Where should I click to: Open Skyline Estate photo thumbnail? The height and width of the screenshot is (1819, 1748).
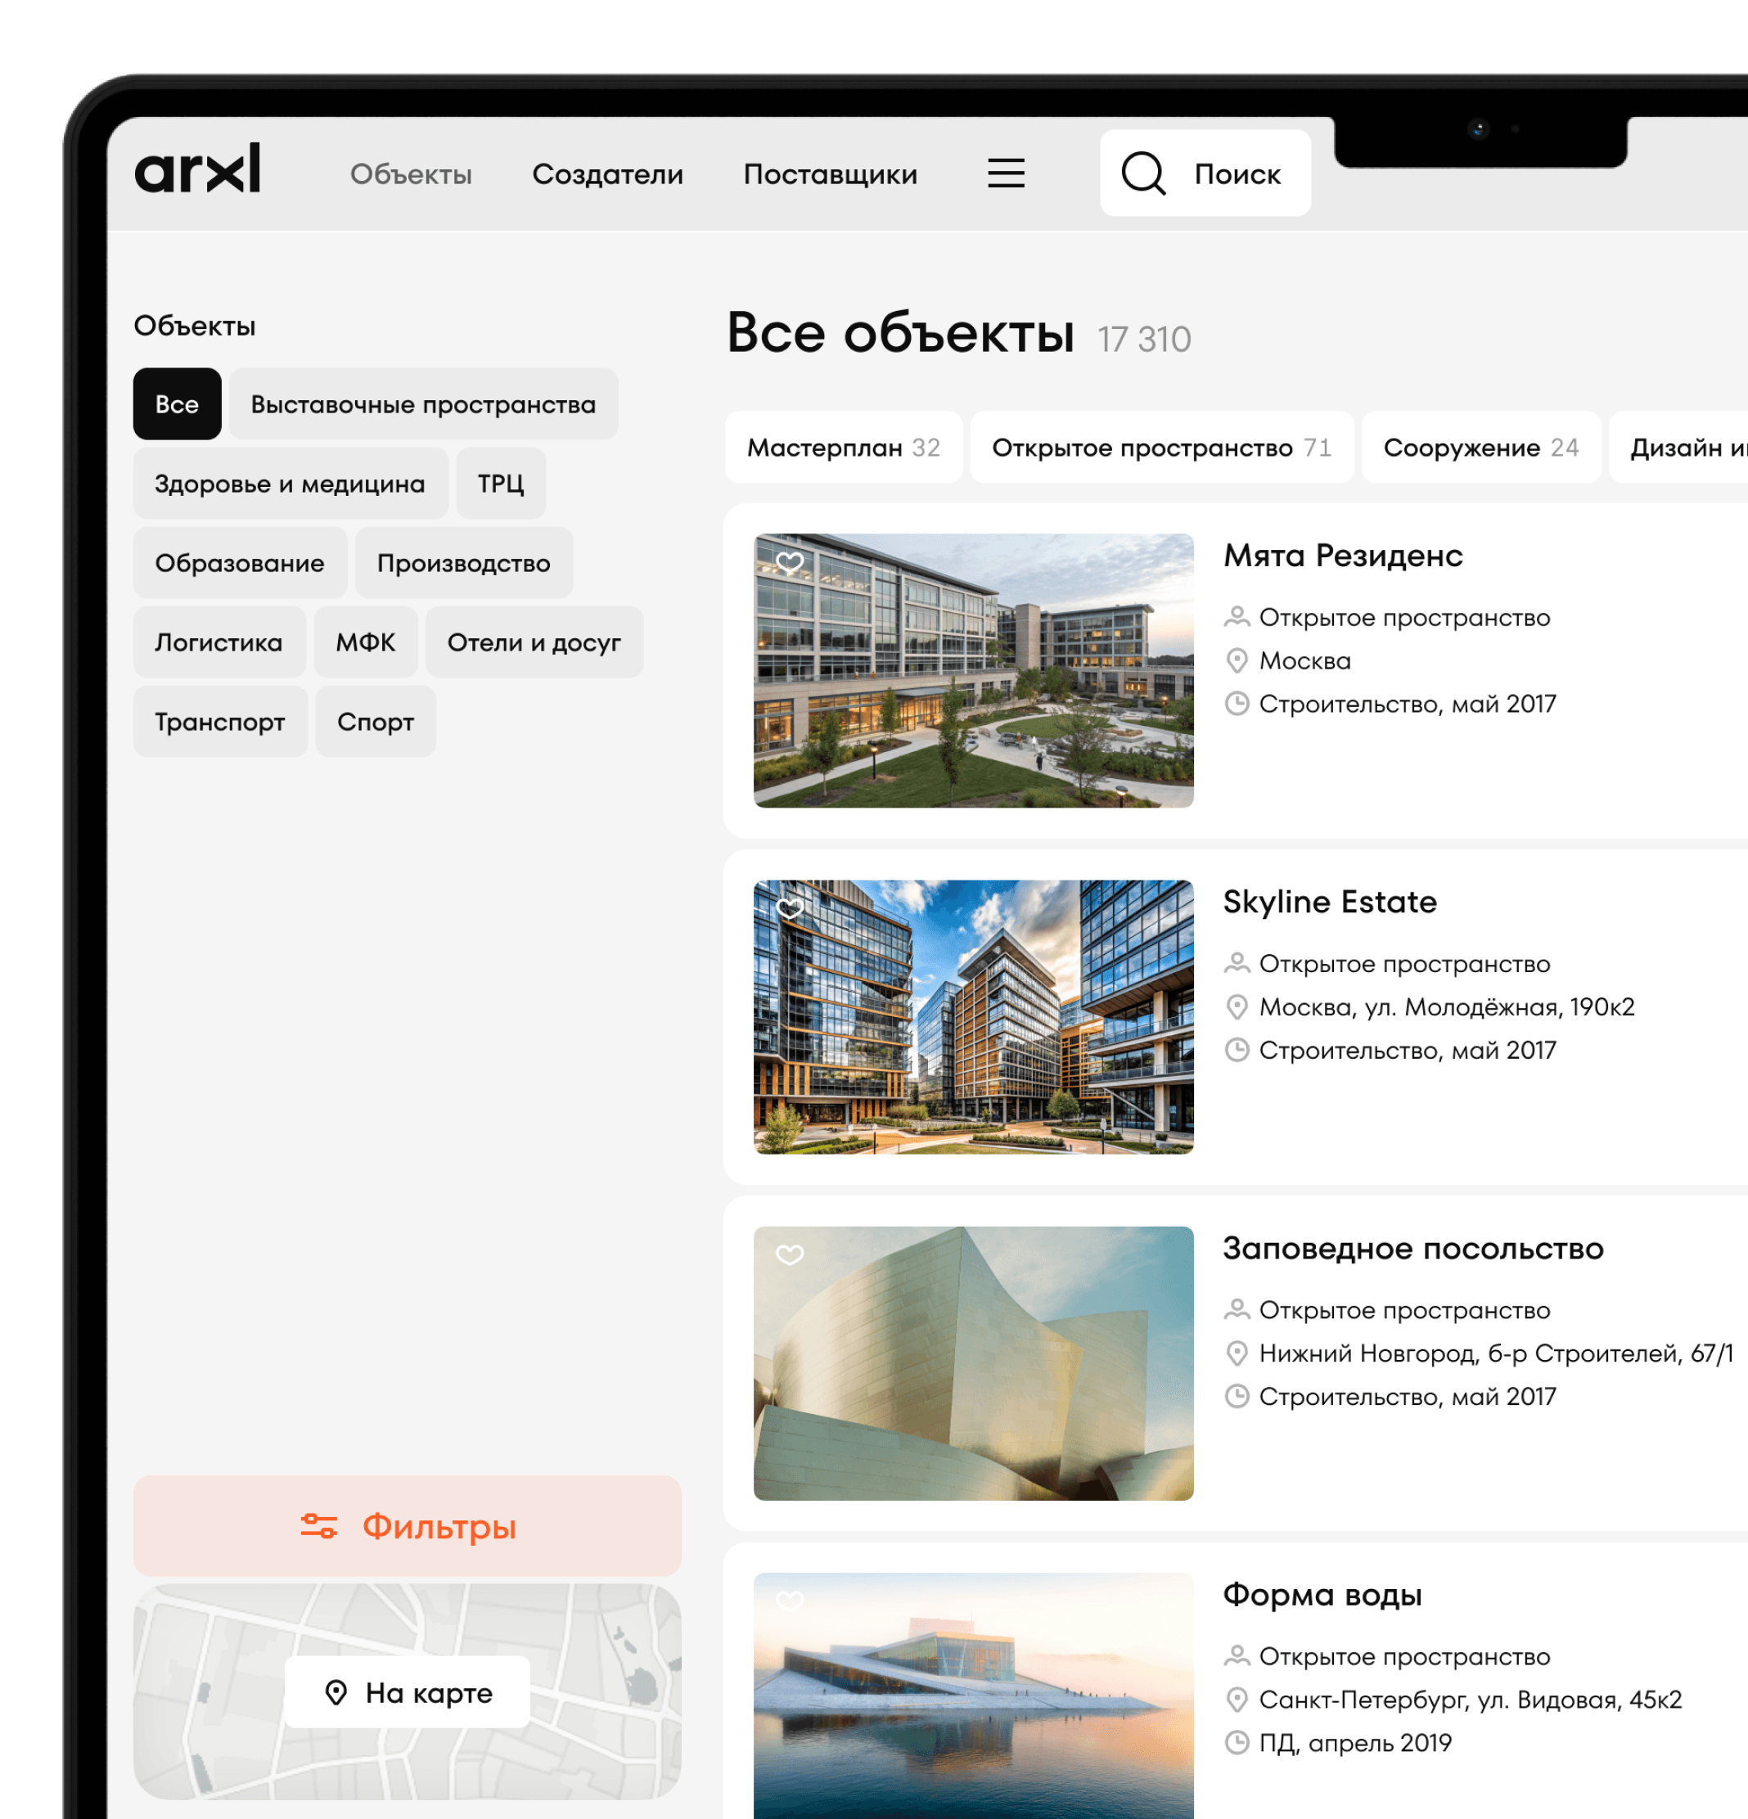tap(974, 1016)
